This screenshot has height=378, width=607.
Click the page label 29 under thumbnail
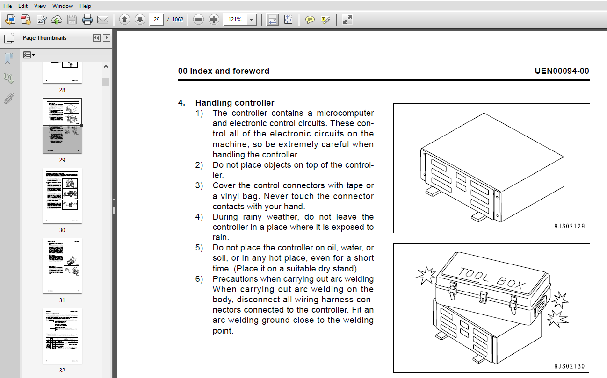point(62,160)
